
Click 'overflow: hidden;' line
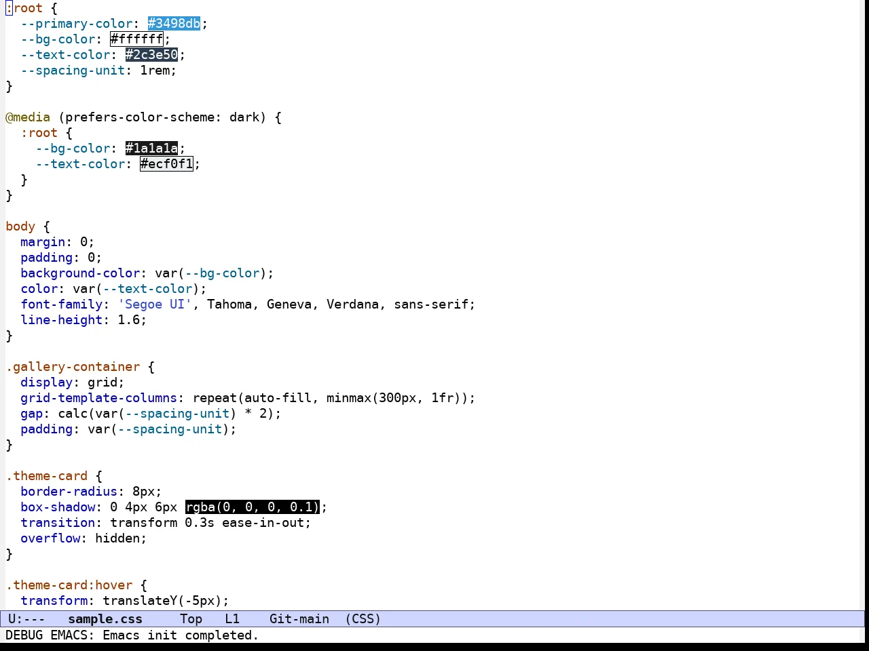point(84,538)
